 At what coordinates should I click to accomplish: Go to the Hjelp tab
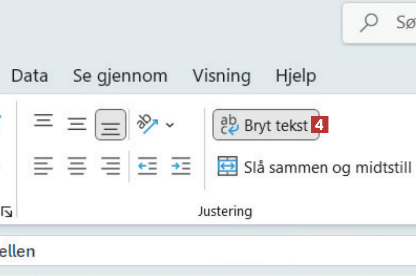pyautogui.click(x=296, y=76)
